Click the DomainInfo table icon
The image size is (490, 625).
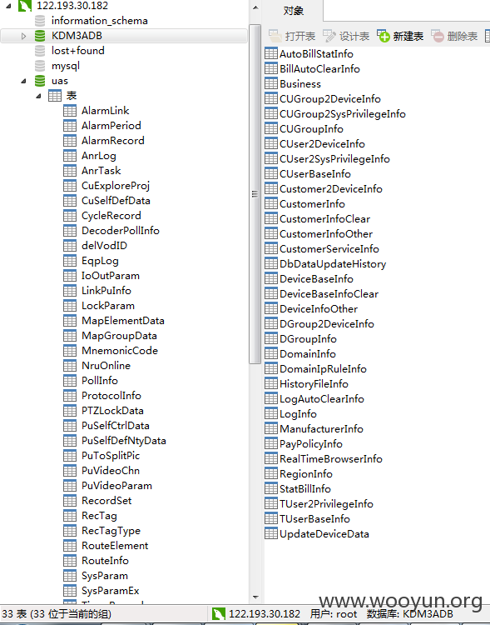click(271, 353)
